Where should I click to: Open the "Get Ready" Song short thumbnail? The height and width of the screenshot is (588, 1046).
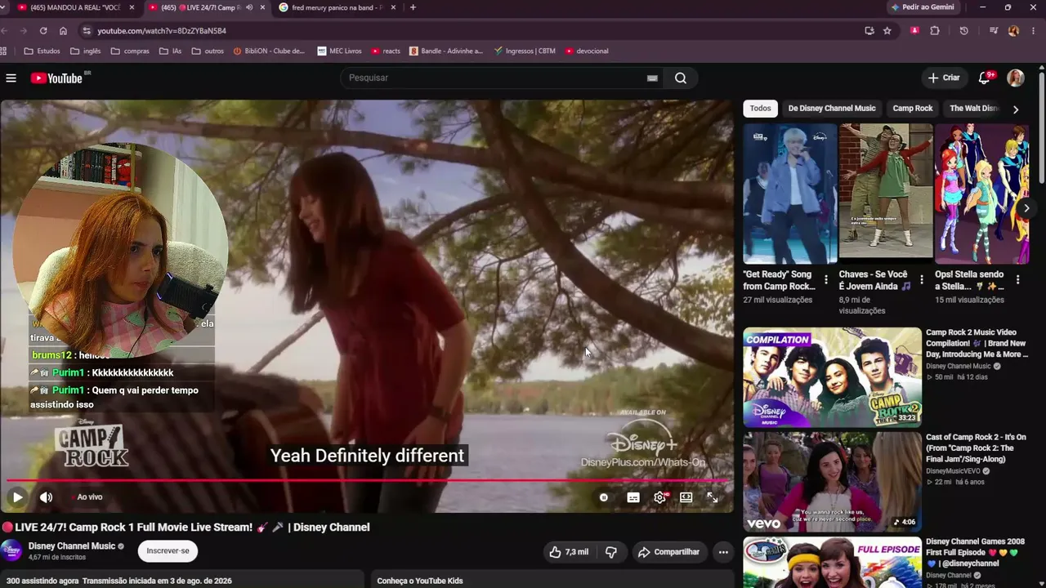(790, 194)
